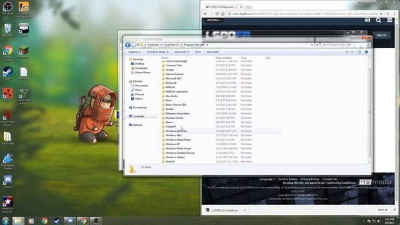
Task: Open the File Explorer taskbar button
Action: [x=18, y=221]
